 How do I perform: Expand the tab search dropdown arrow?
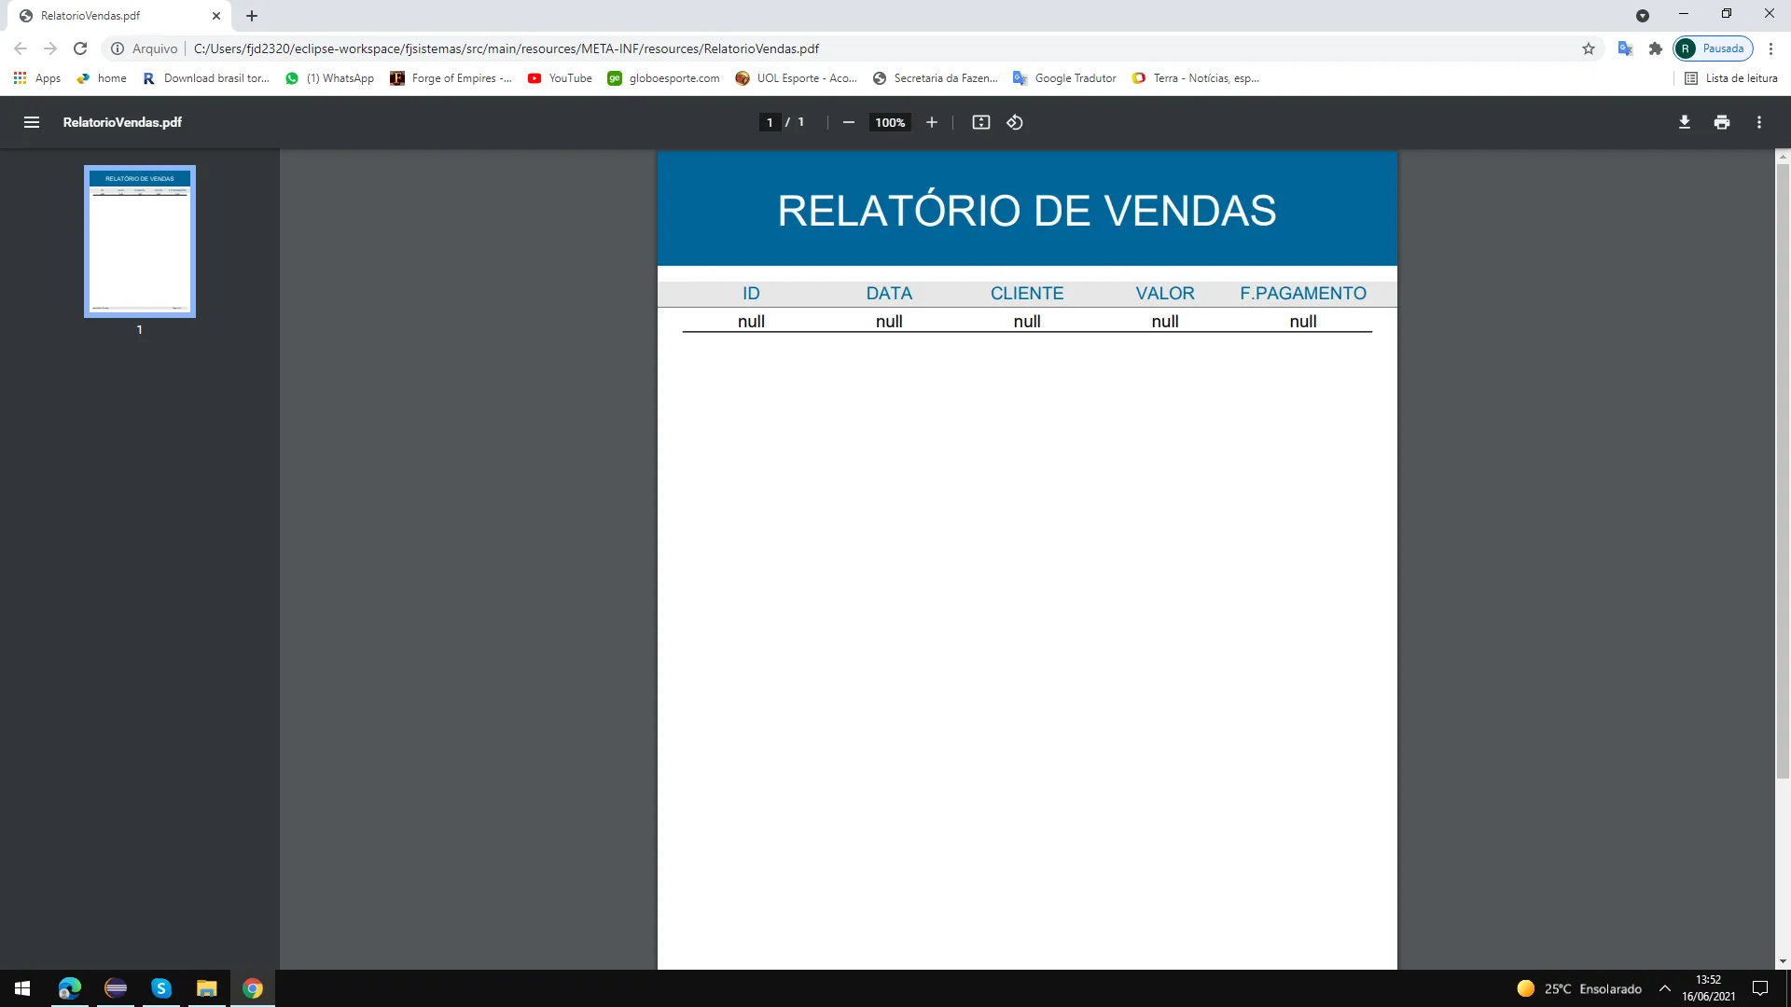(1642, 16)
